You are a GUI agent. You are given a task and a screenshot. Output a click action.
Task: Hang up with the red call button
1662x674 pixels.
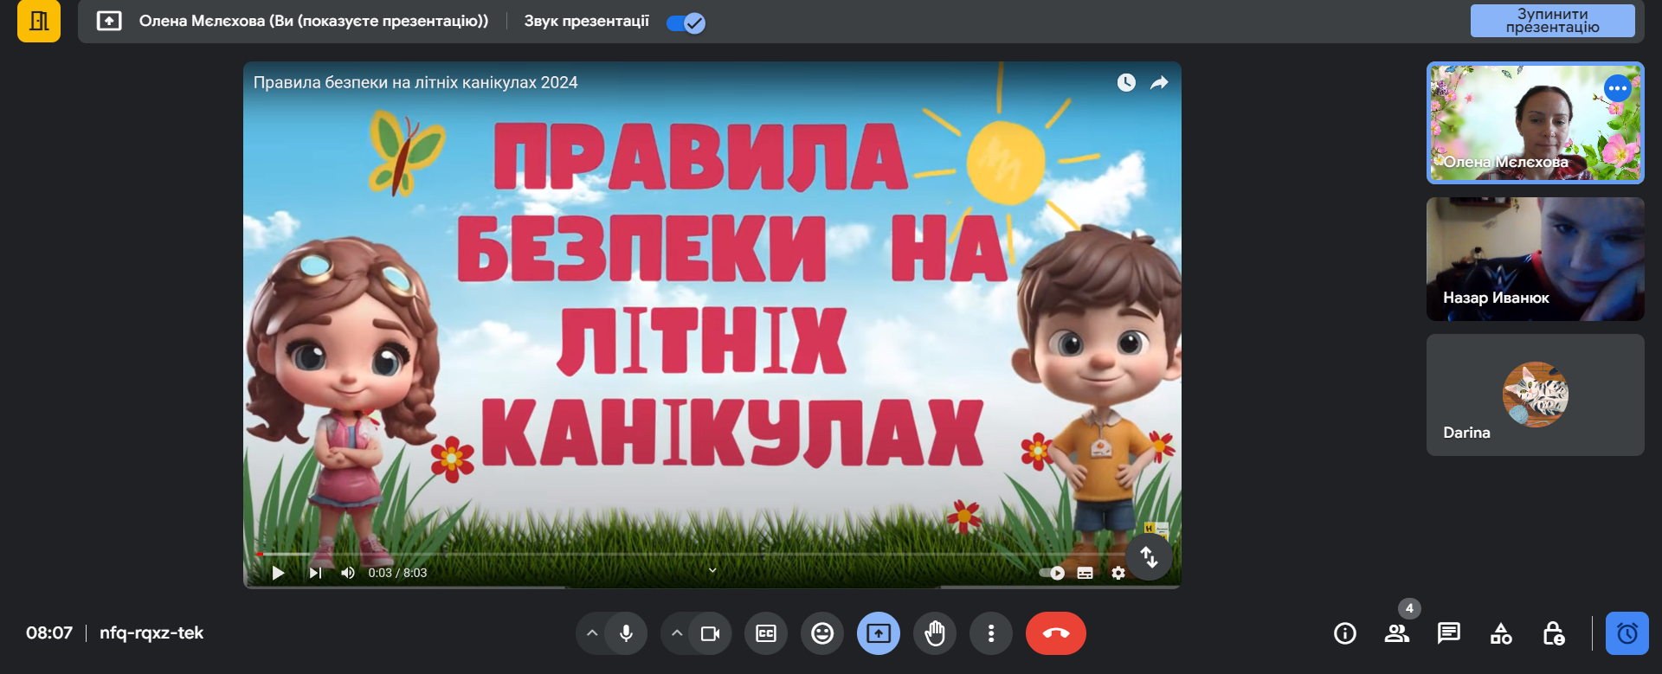coord(1055,633)
